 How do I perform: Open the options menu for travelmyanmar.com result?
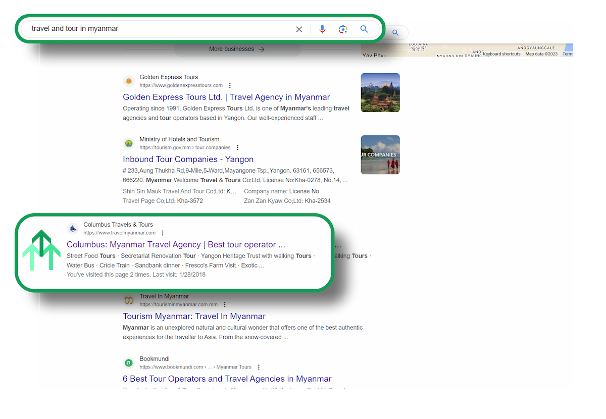point(163,233)
